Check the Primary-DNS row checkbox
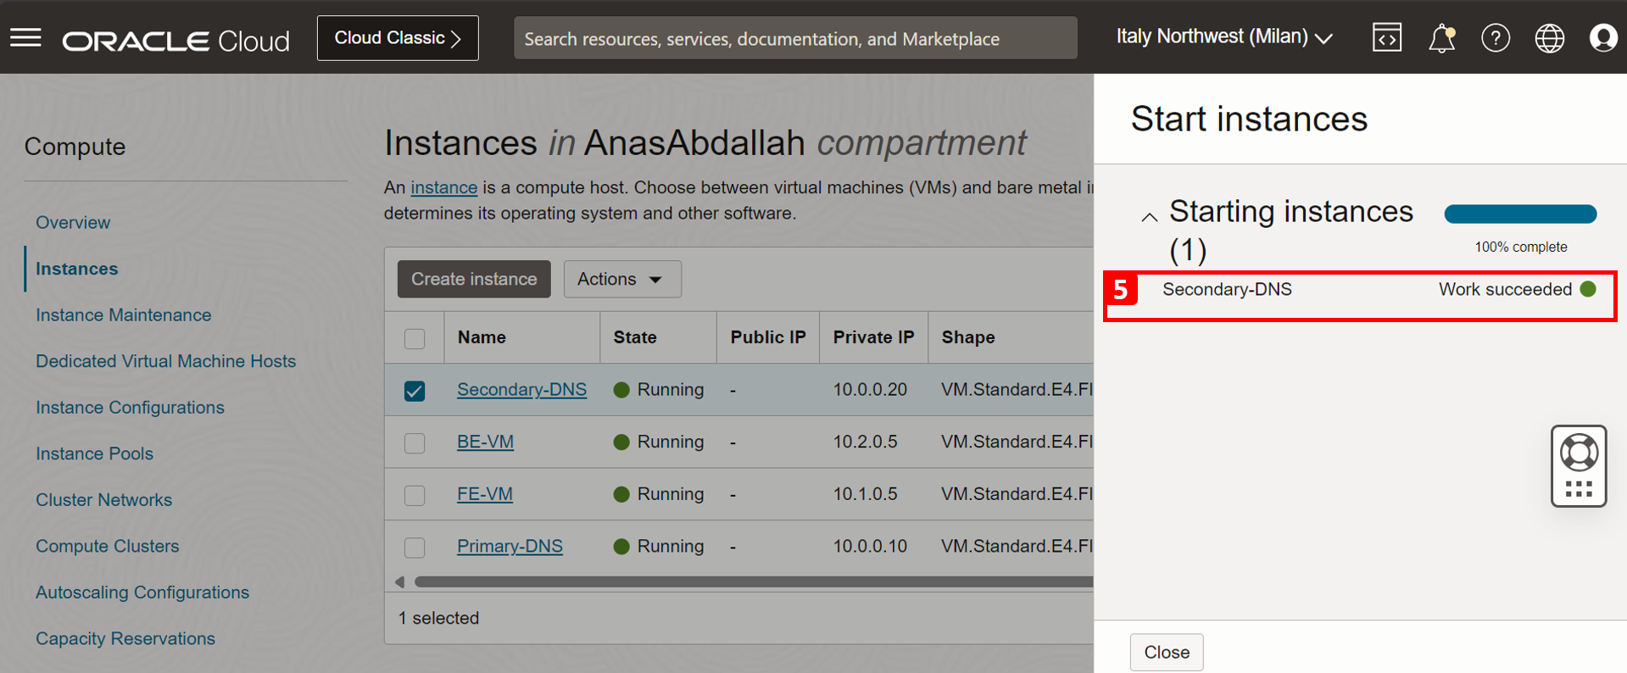The height and width of the screenshot is (673, 1627). pyautogui.click(x=415, y=548)
